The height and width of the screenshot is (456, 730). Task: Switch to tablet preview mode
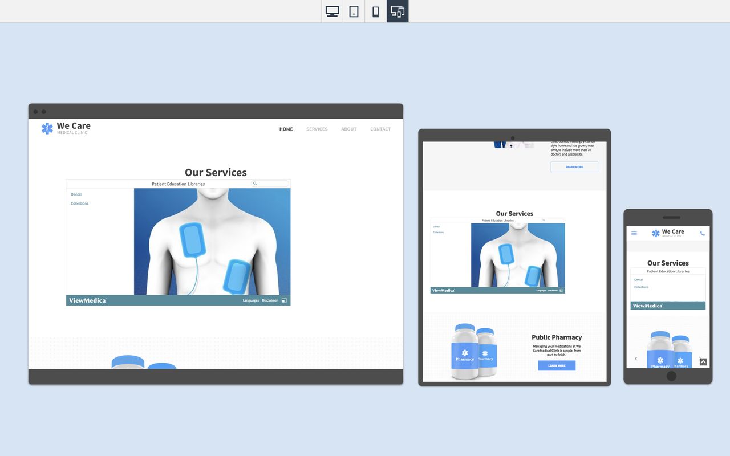click(x=354, y=11)
